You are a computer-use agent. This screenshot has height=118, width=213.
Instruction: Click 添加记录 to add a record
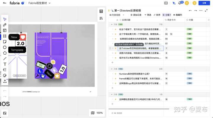click(x=136, y=15)
